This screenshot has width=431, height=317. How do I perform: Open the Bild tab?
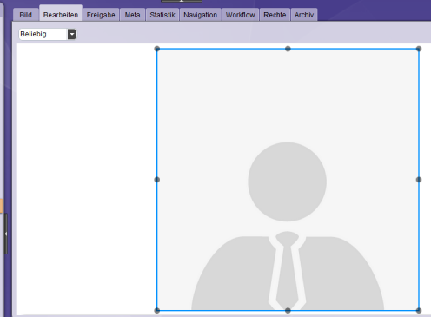coord(26,15)
